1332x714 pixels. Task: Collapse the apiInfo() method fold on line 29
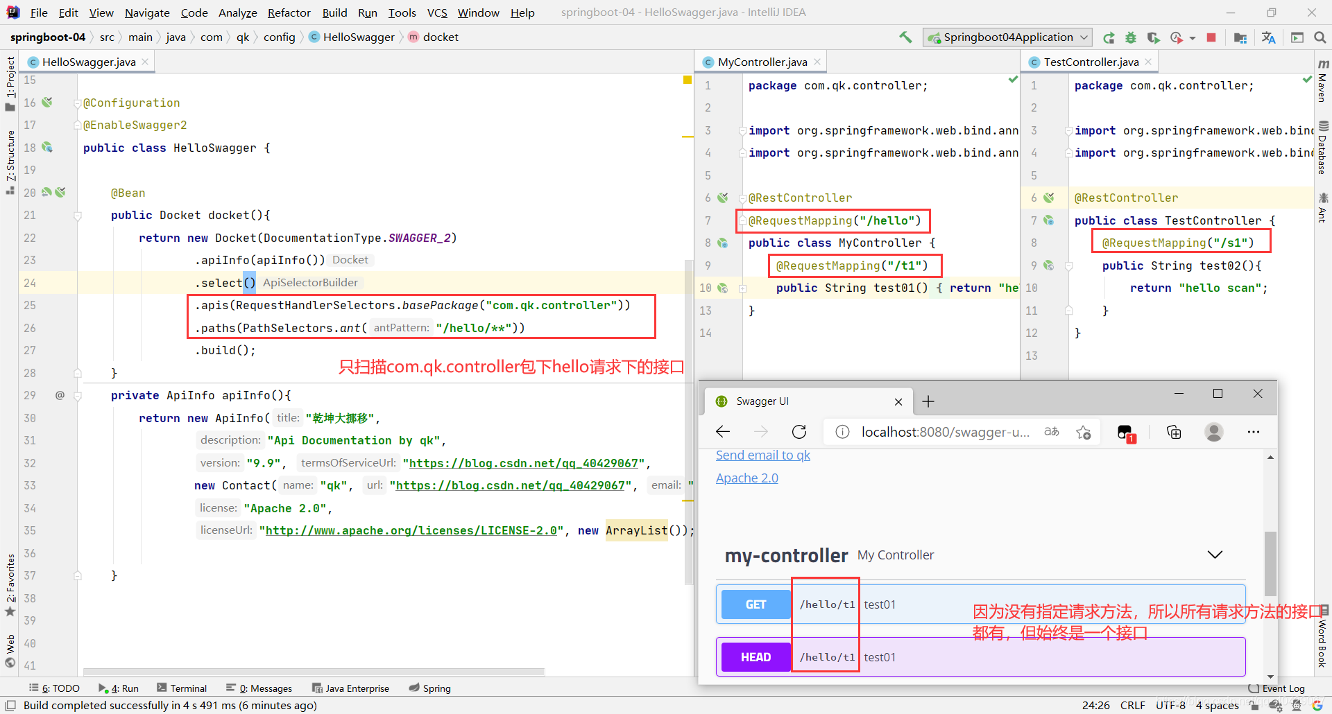[78, 396]
